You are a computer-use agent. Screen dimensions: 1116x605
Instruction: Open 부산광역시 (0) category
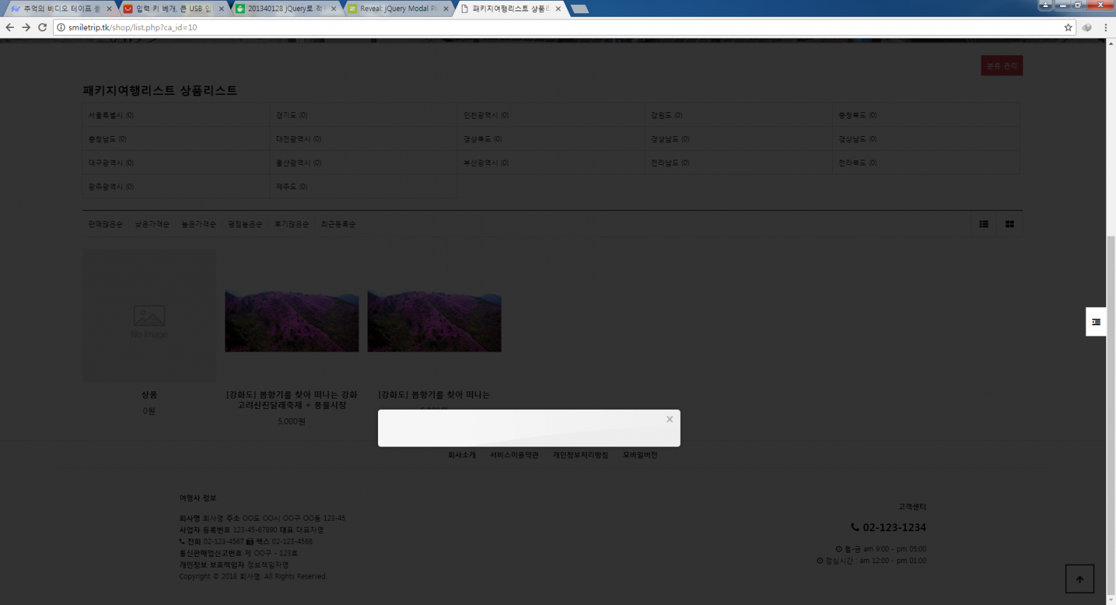point(486,163)
